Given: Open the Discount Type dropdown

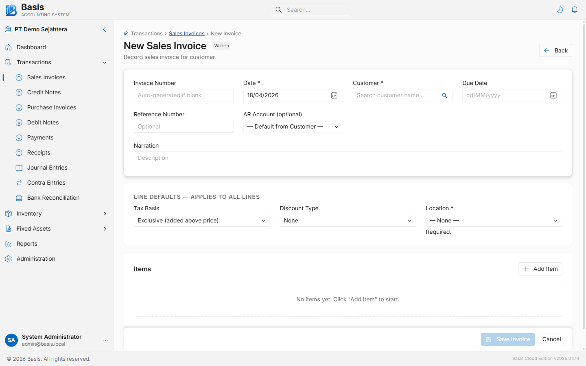Looking at the screenshot, I should click(x=348, y=220).
